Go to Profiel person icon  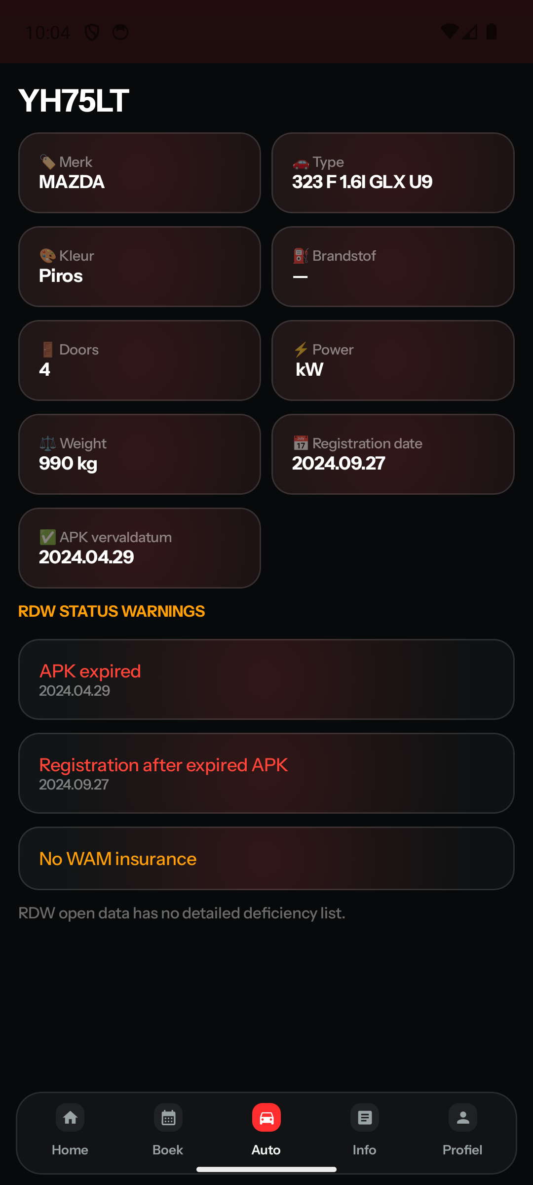(x=463, y=1117)
